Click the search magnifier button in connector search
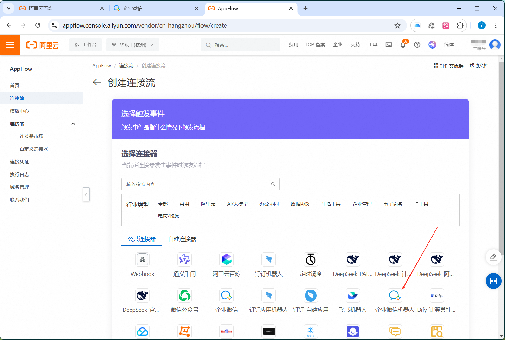The image size is (505, 340). pyautogui.click(x=273, y=184)
